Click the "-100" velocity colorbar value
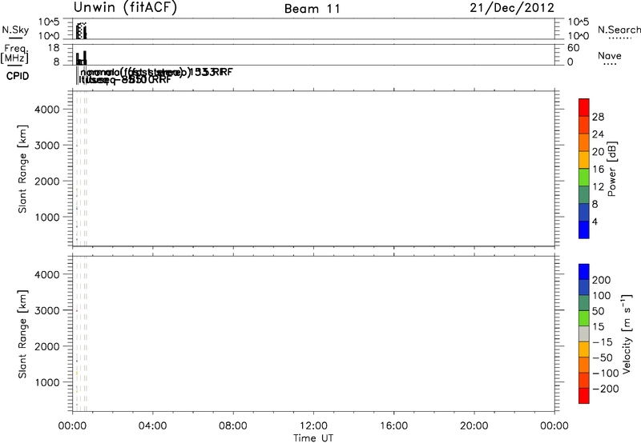Screen dimensions: 641x443 [x=606, y=373]
